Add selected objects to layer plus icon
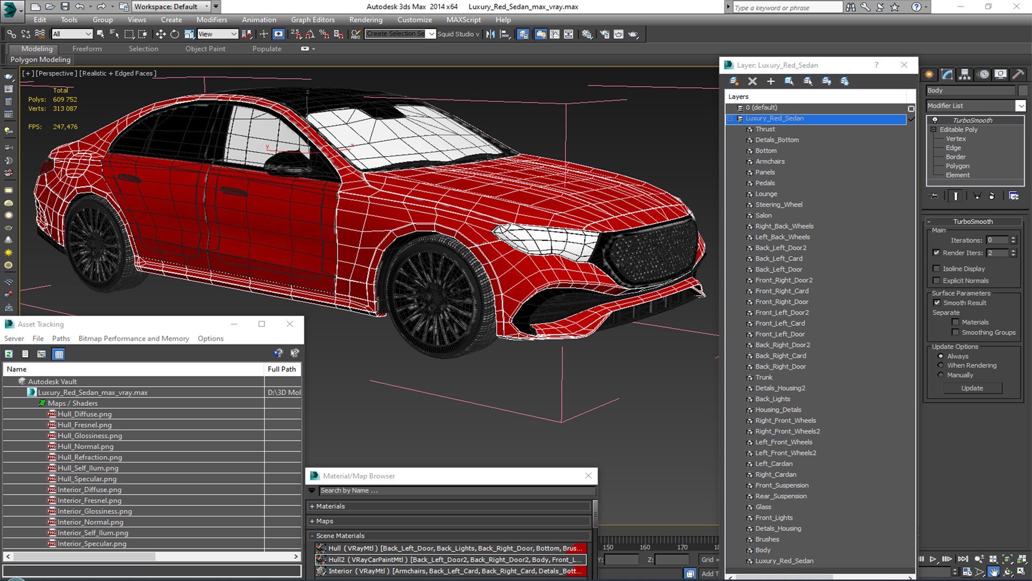This screenshot has width=1032, height=581. tap(771, 81)
